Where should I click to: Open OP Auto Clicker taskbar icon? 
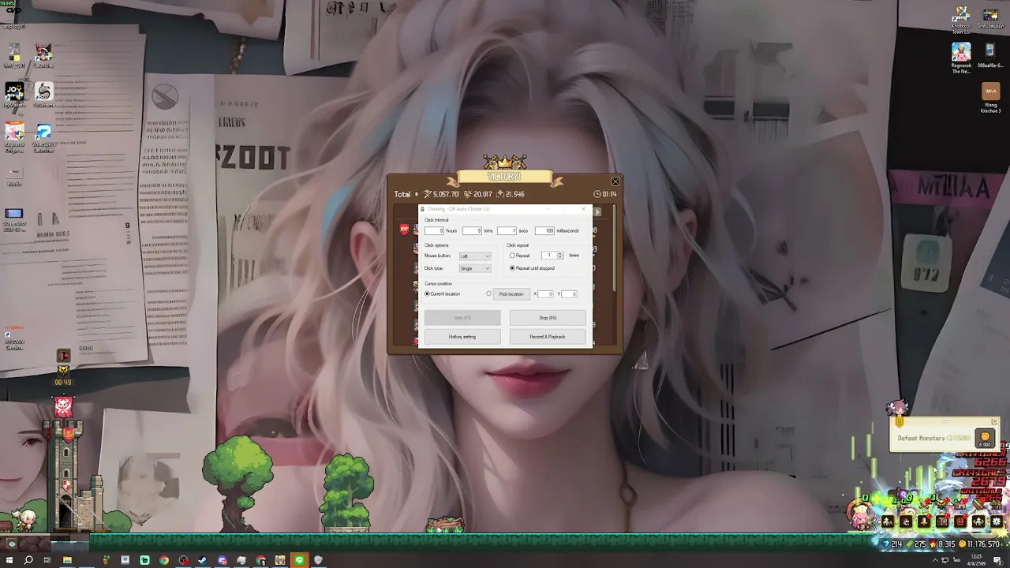pos(318,560)
